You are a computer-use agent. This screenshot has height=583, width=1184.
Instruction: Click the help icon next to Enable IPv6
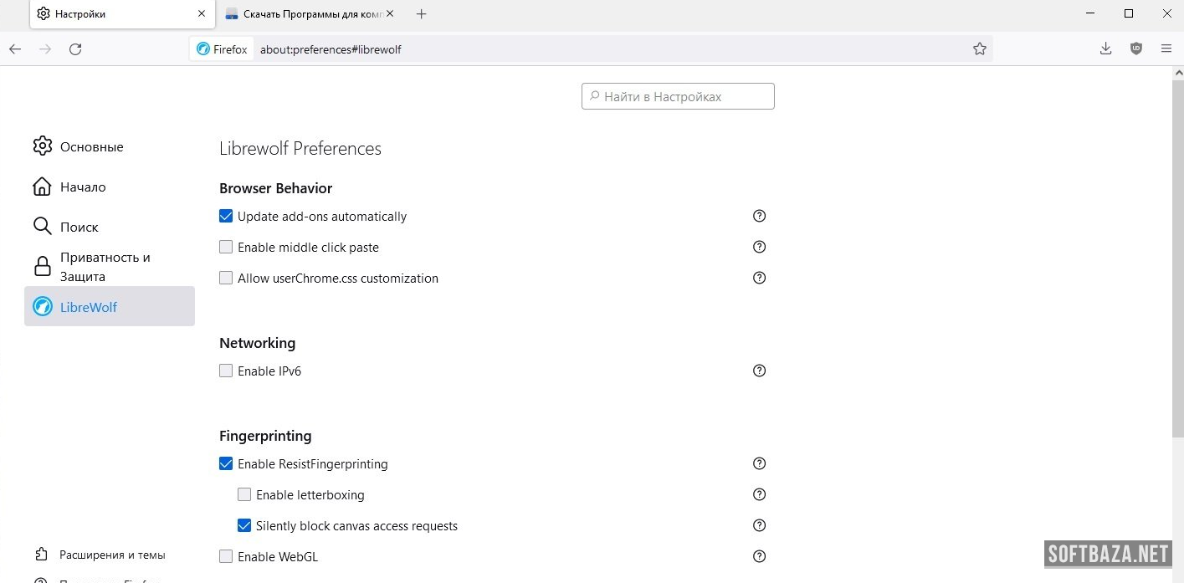759,371
